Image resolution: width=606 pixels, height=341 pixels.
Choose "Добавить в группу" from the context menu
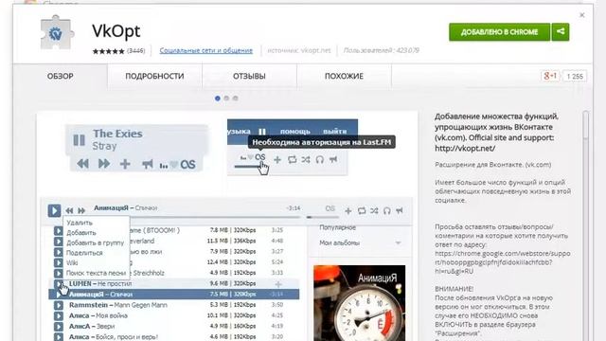[95, 242]
